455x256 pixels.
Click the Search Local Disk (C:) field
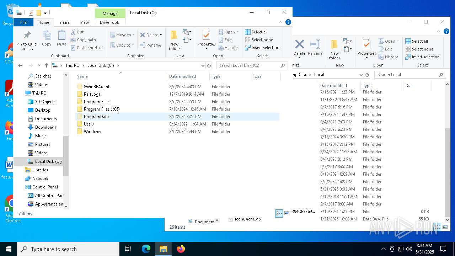pos(251,65)
